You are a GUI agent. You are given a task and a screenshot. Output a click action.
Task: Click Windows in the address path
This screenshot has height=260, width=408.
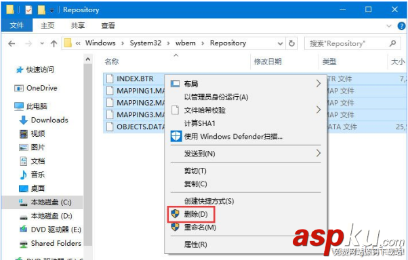click(100, 43)
